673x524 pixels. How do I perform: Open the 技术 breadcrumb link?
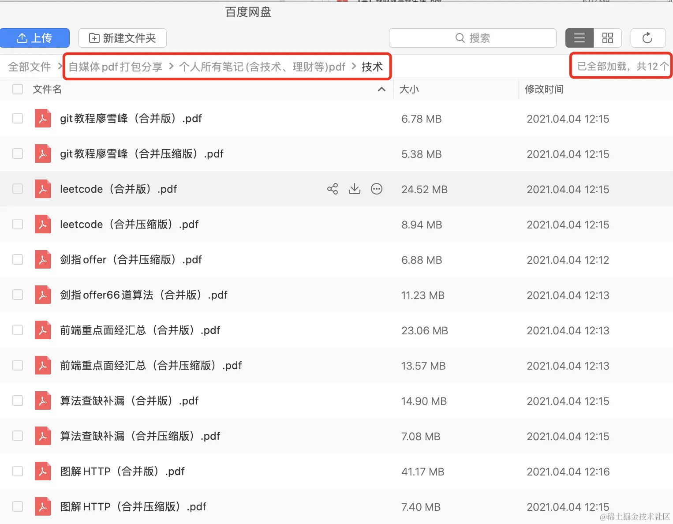pos(372,66)
